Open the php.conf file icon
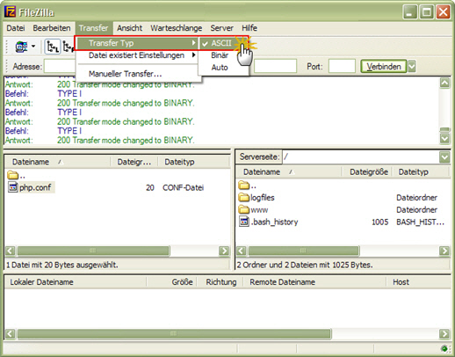This screenshot has width=455, height=357. tap(12, 187)
